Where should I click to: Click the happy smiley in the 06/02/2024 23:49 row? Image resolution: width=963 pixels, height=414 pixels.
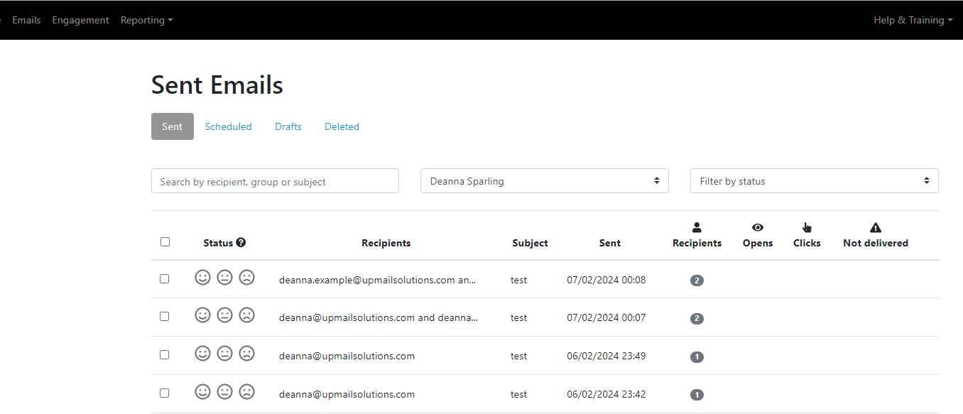coord(202,354)
